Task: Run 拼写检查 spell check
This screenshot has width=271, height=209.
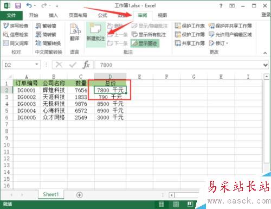Action: pos(16,26)
